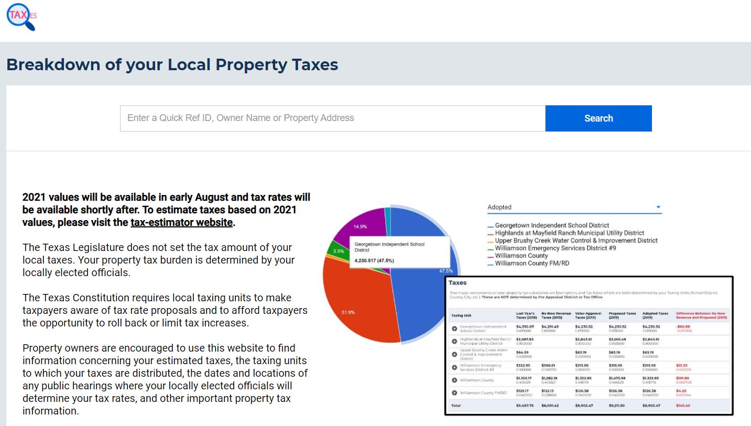This screenshot has height=426, width=751.
Task: Click the Texas Legislature paragraph
Action: [x=159, y=260]
